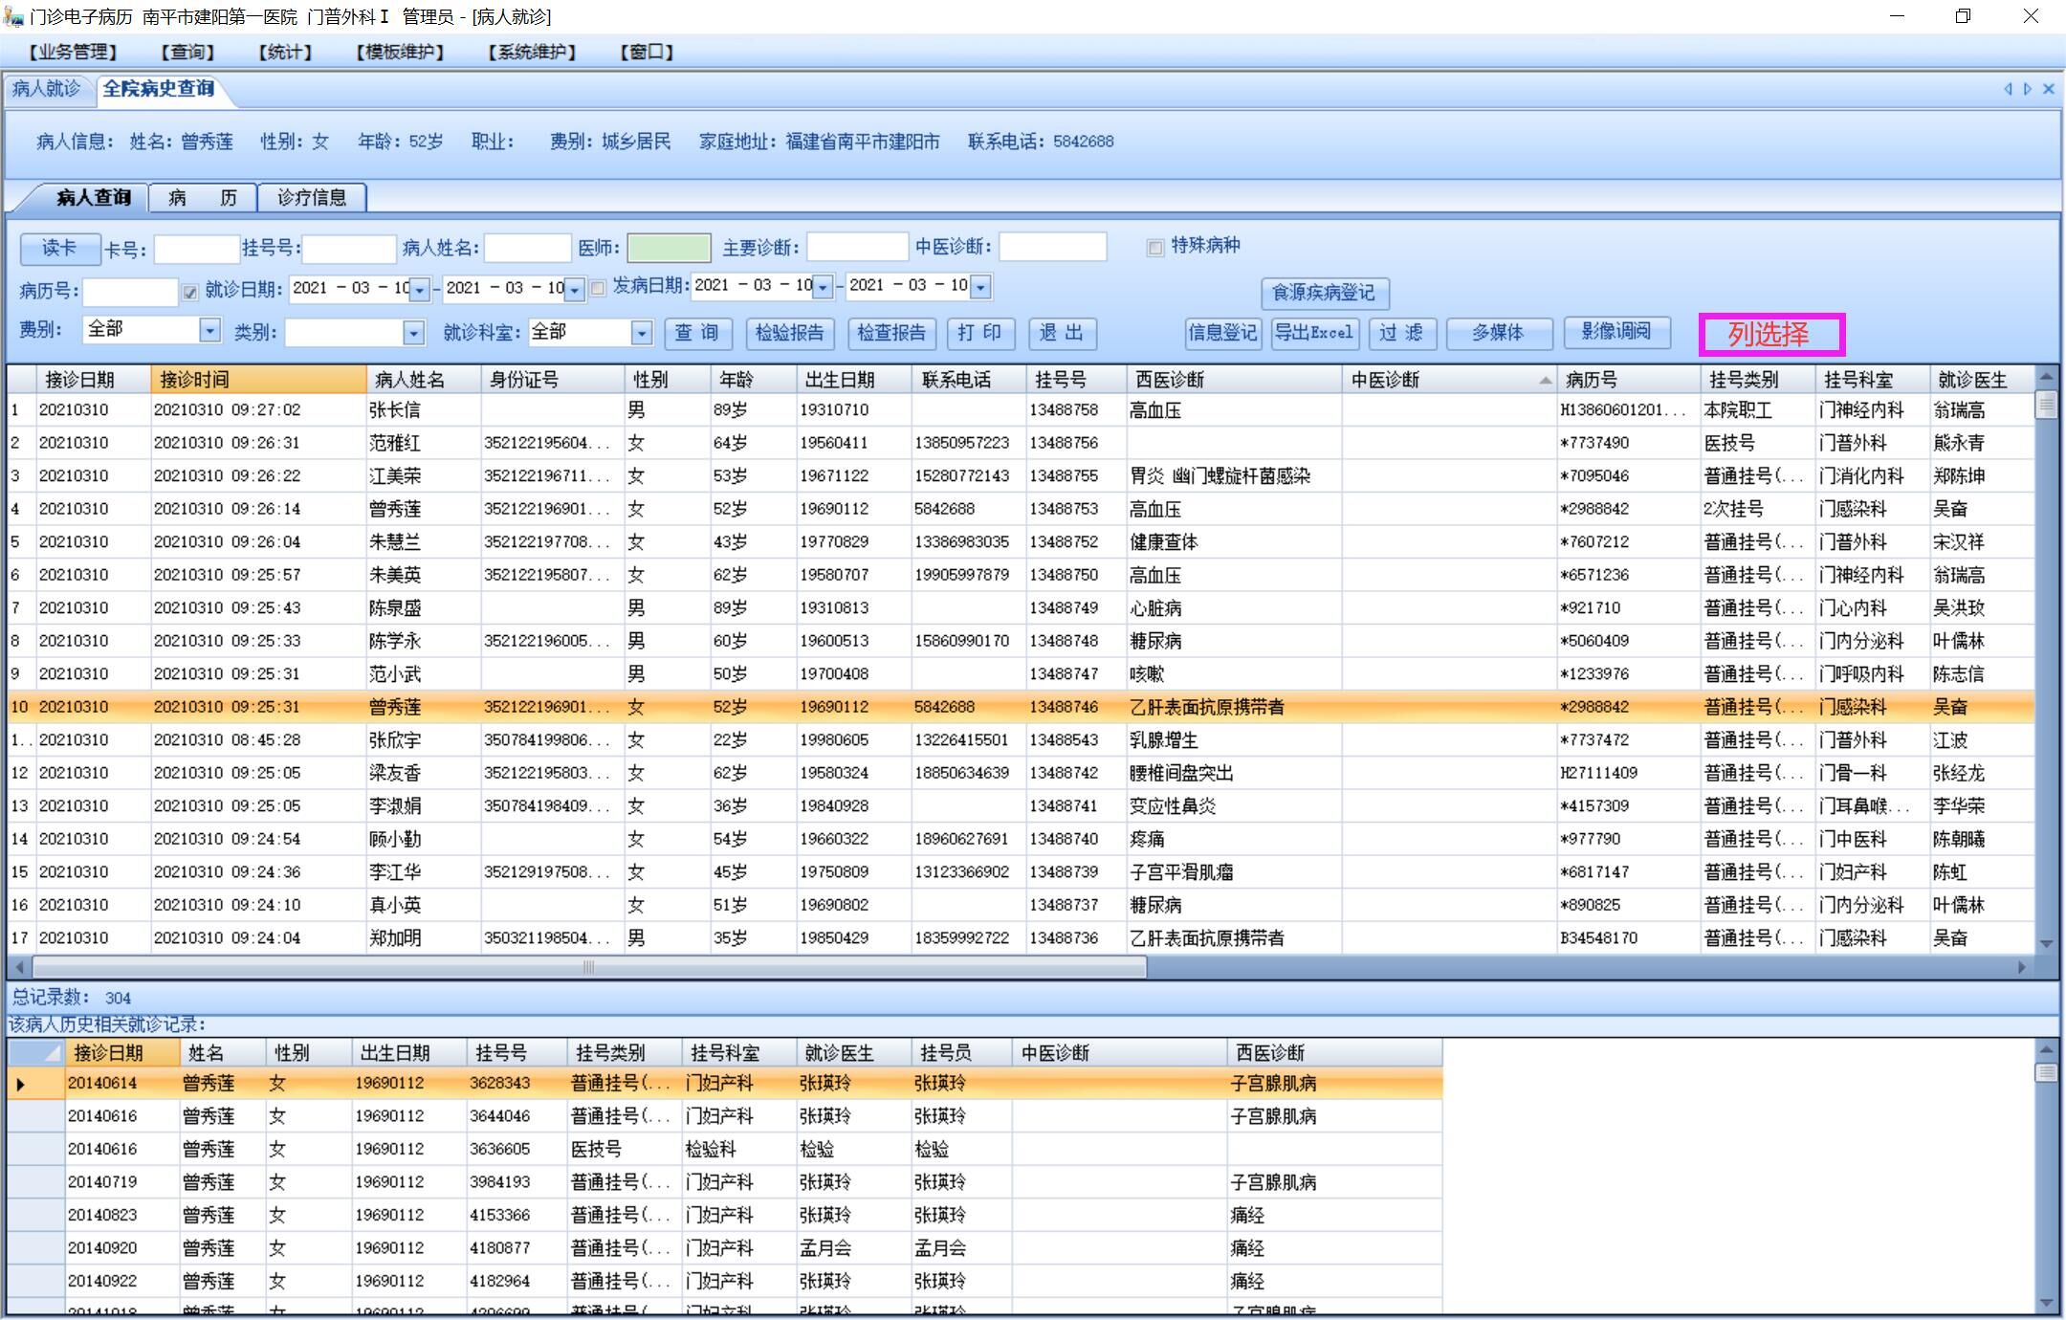Click the 导出Excel button

click(1313, 333)
